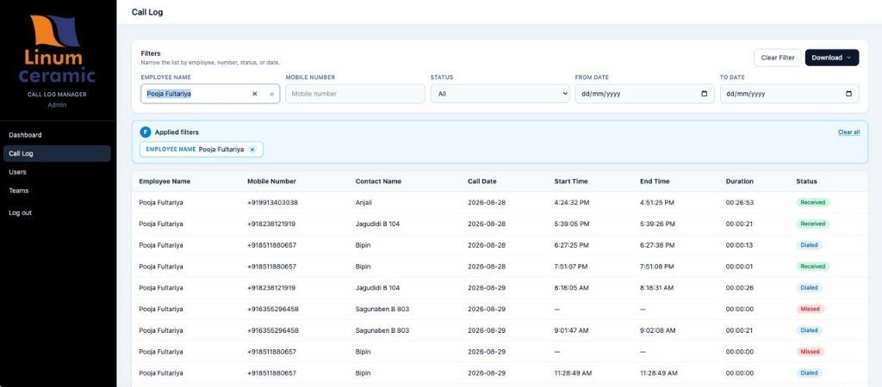Image resolution: width=882 pixels, height=387 pixels.
Task: Click Mobile Number column header
Action: [271, 181]
